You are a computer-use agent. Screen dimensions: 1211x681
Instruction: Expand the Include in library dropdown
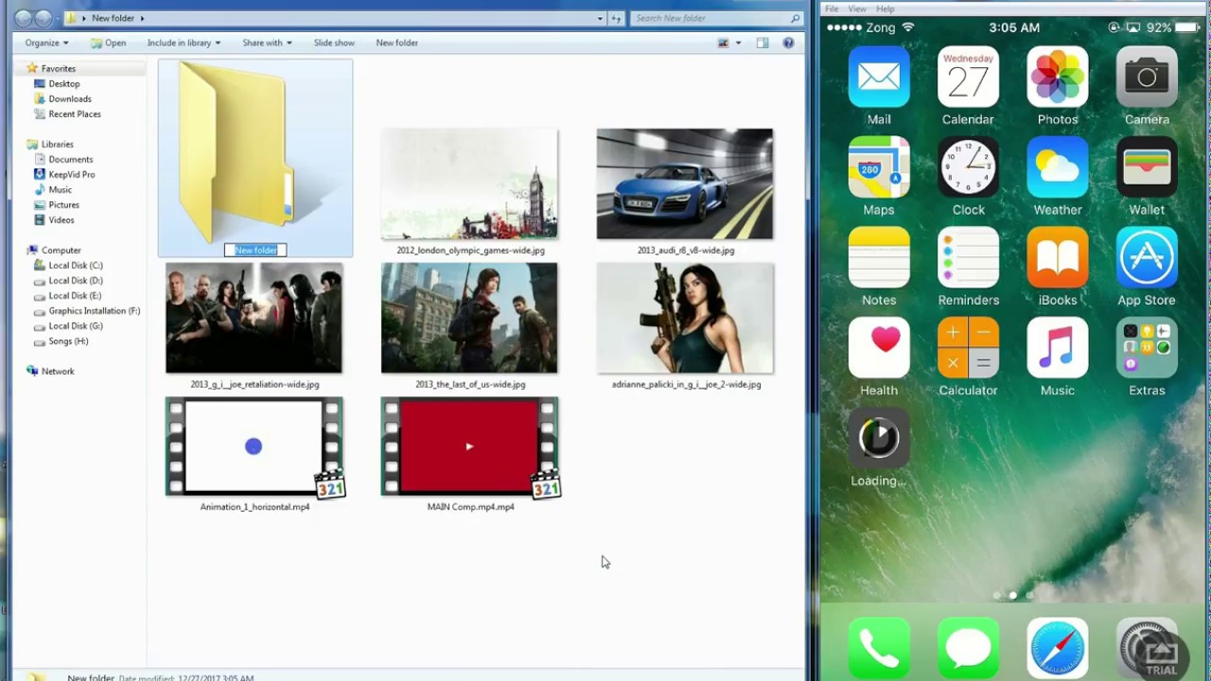184,43
